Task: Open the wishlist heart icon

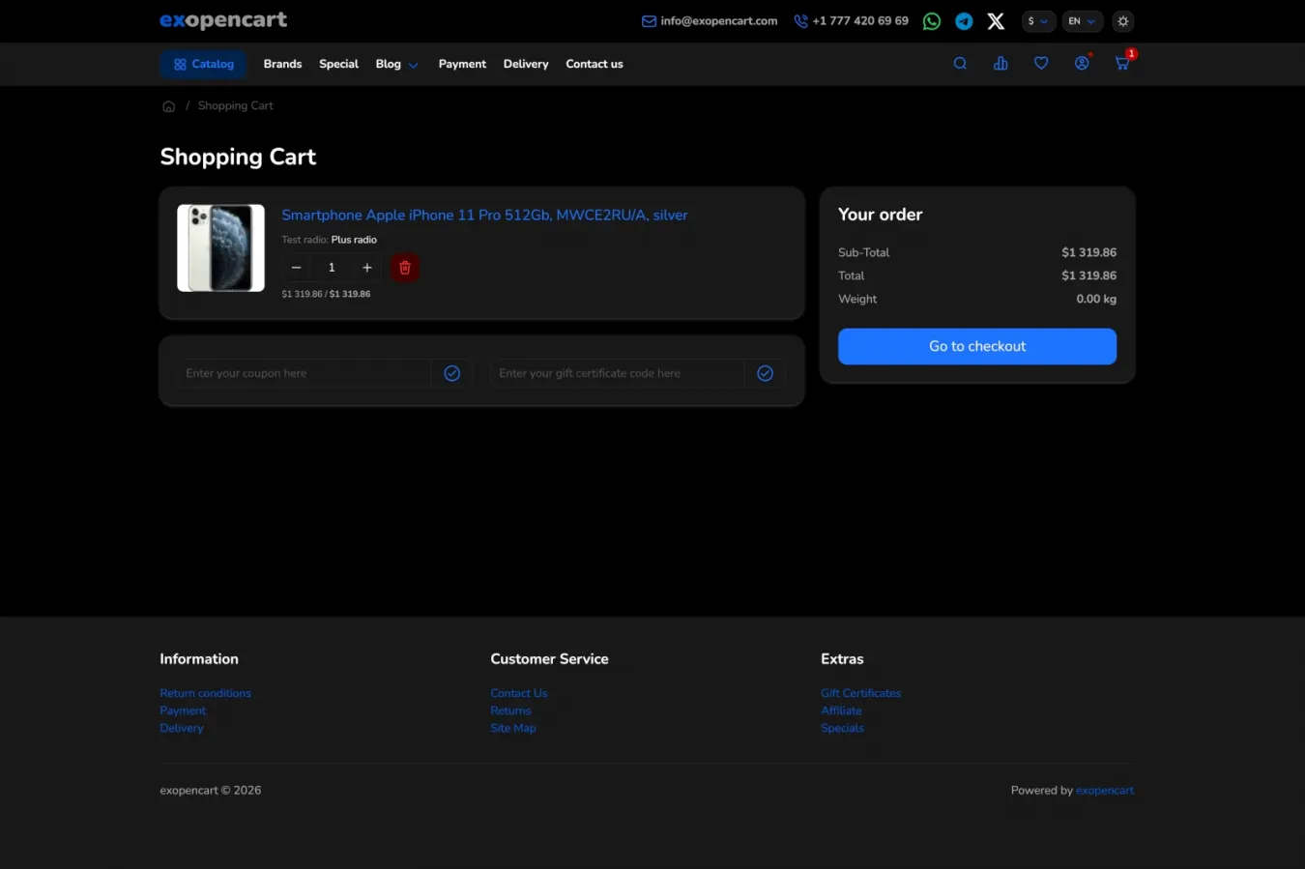Action: tap(1041, 64)
